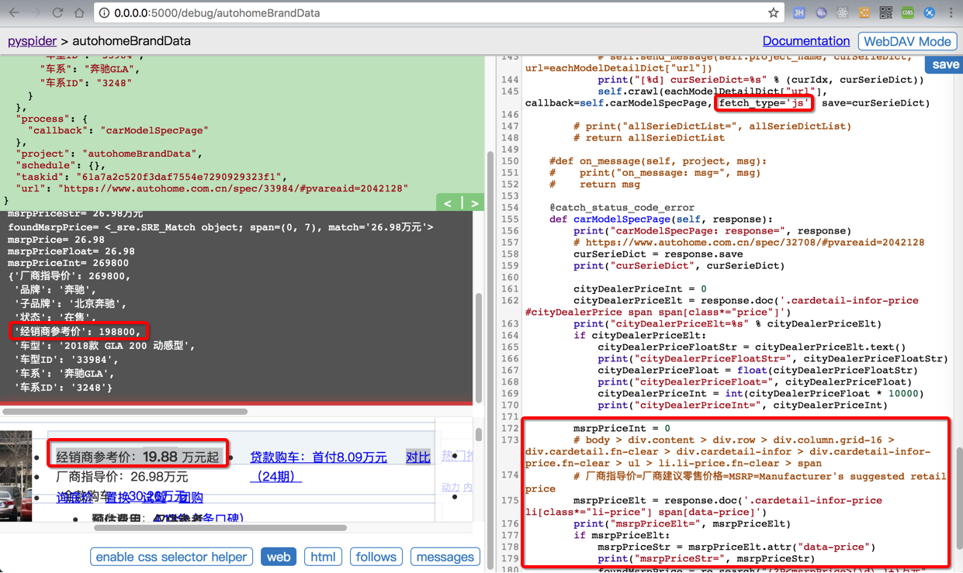Image resolution: width=963 pixels, height=573 pixels.
Task: Open the Chrome three-dot menu
Action: 951,13
